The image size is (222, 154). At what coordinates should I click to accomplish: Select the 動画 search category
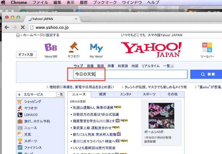[x=101, y=66]
